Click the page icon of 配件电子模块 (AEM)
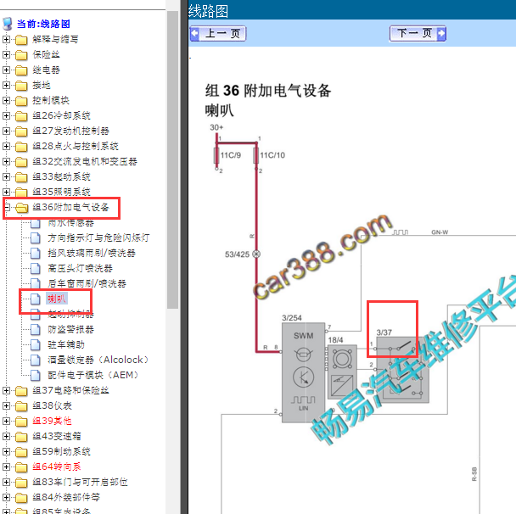 35,375
